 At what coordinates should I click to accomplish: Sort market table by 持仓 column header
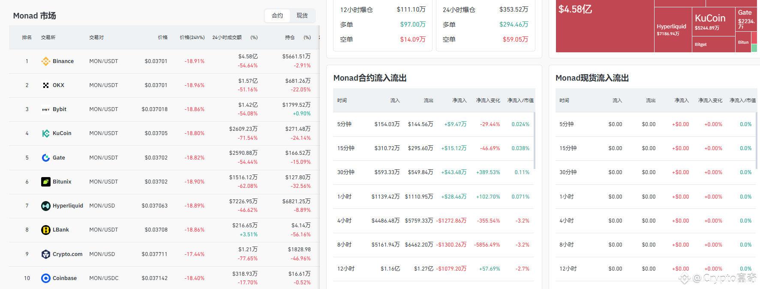[290, 37]
